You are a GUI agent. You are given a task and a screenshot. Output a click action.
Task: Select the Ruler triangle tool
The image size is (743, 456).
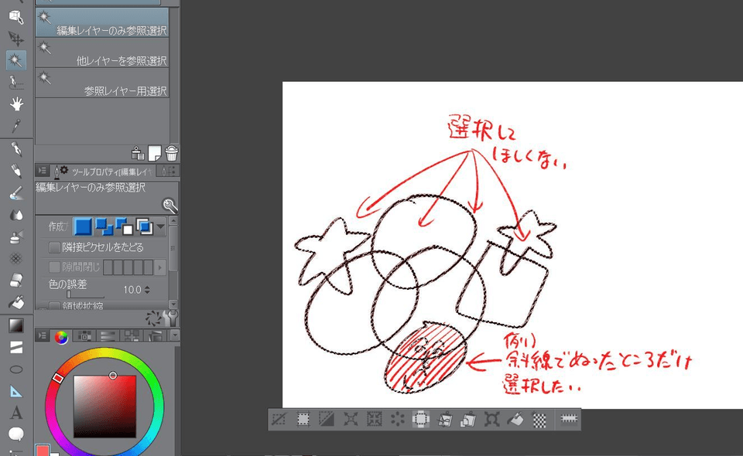click(x=16, y=391)
